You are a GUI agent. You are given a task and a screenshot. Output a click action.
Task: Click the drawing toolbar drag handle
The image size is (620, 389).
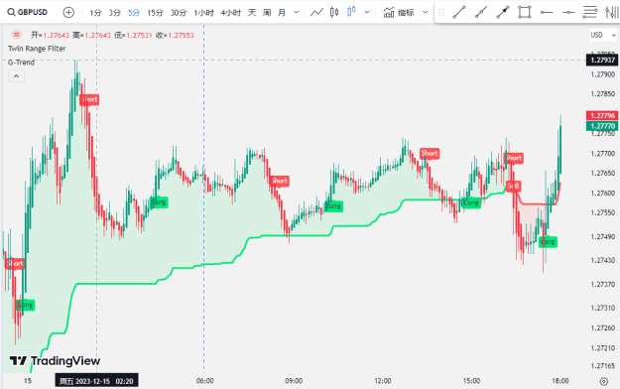[x=441, y=12]
